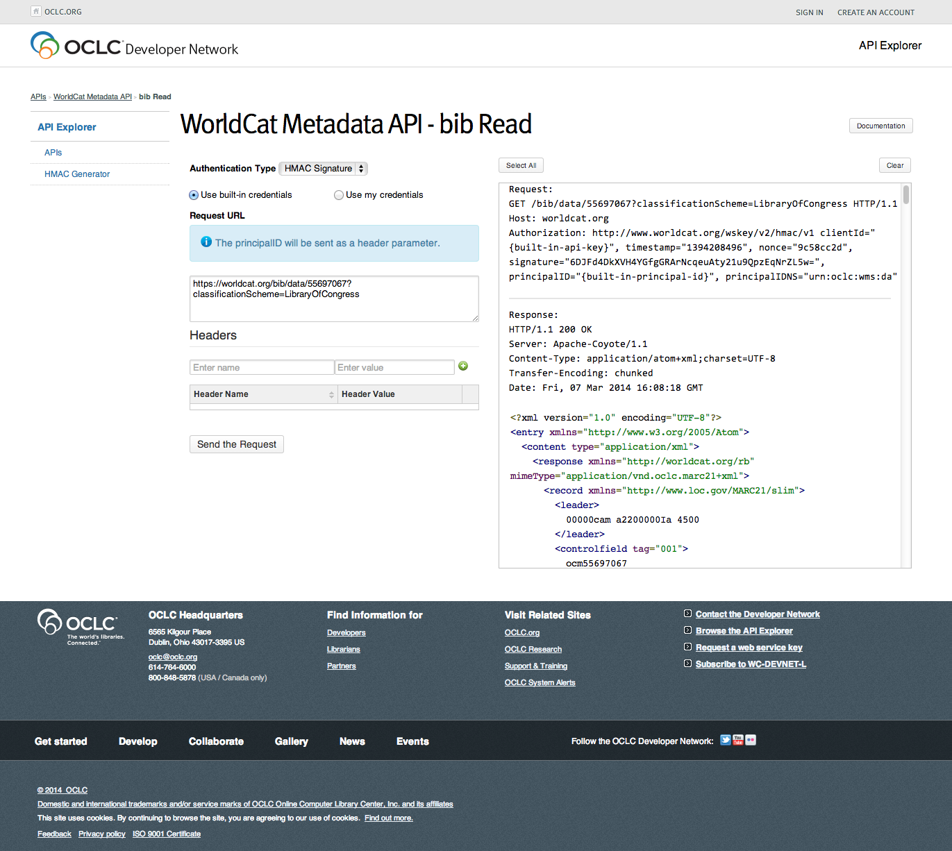
Task: Click the response panel scrollbar thumb
Action: (x=905, y=195)
